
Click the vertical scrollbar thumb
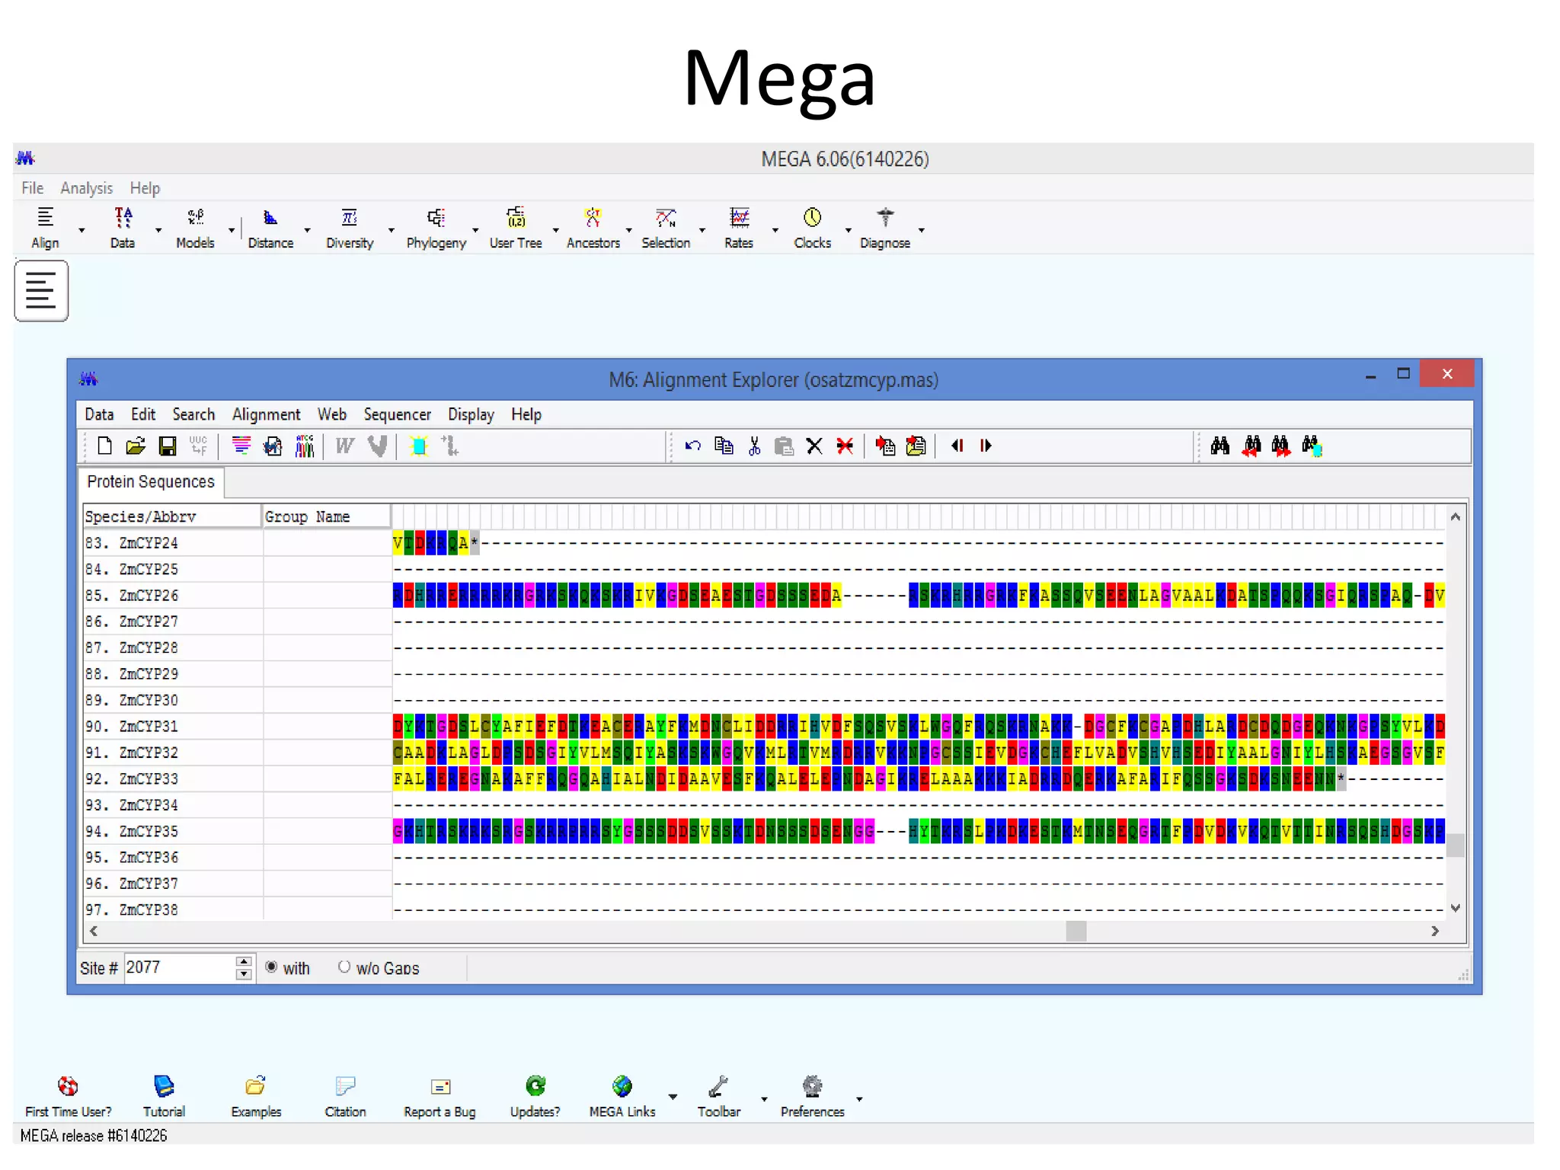(1456, 846)
